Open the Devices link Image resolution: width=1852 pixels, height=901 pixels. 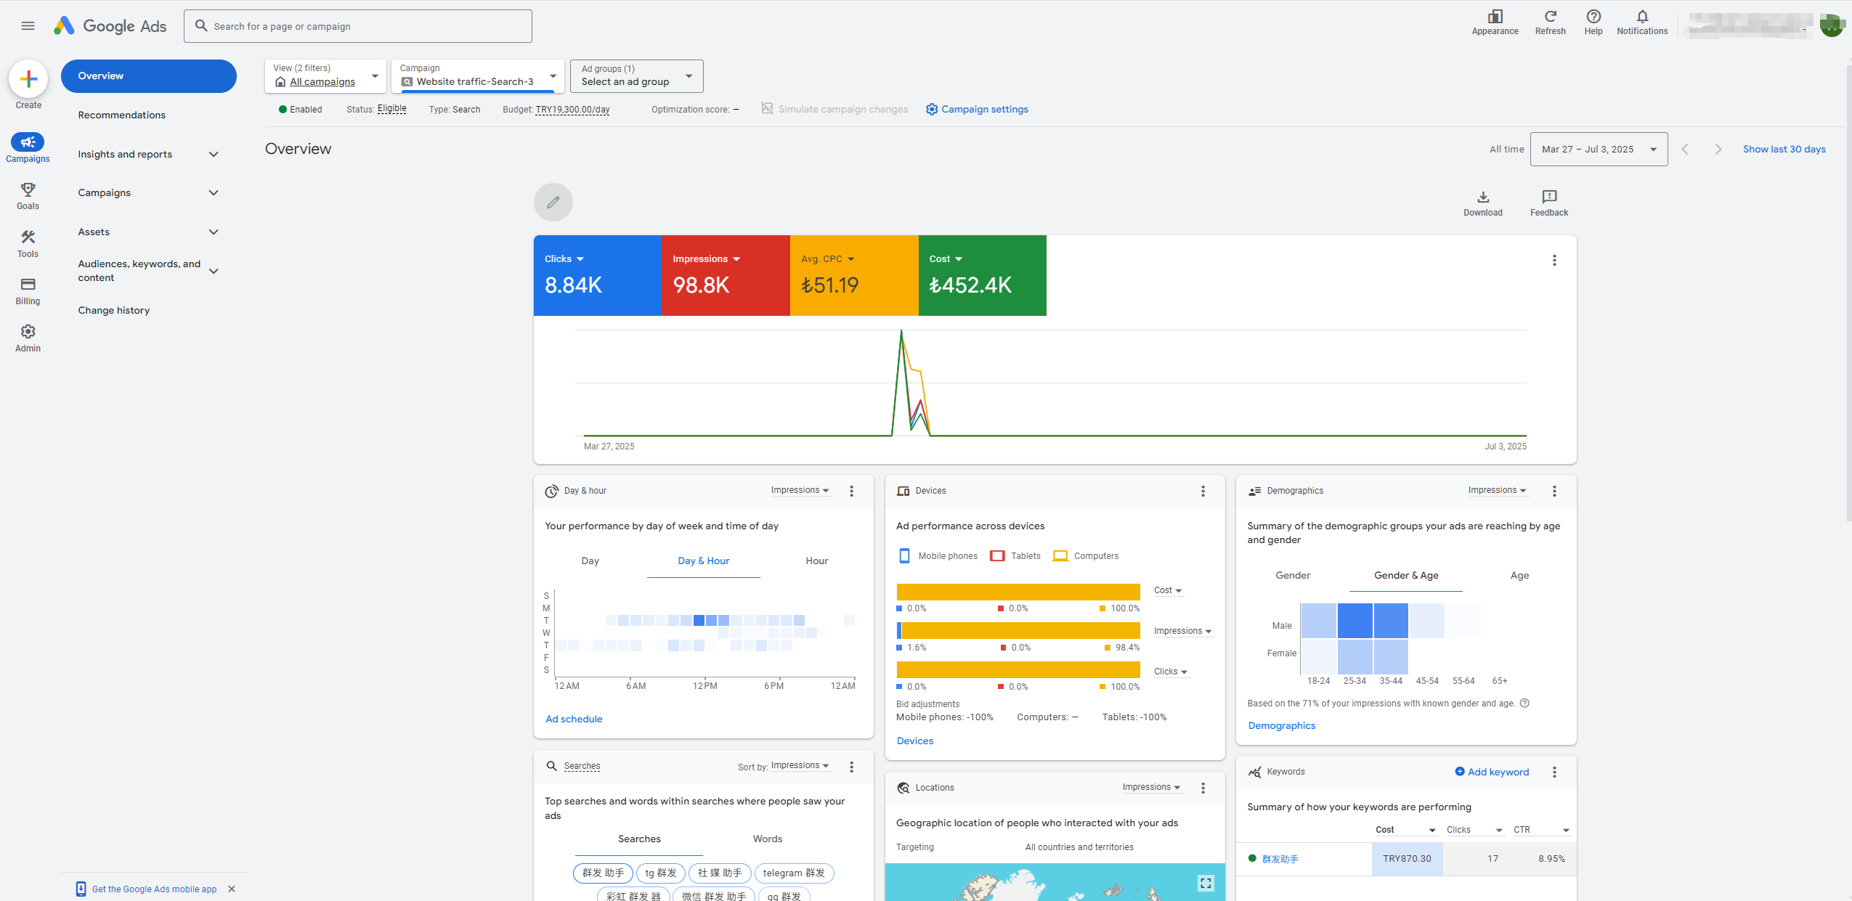point(915,741)
